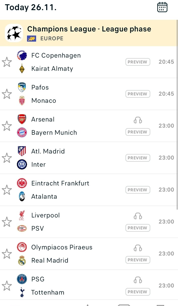178x306 pixels.
Task: Open the Champions League - League phase header
Action: (89, 29)
